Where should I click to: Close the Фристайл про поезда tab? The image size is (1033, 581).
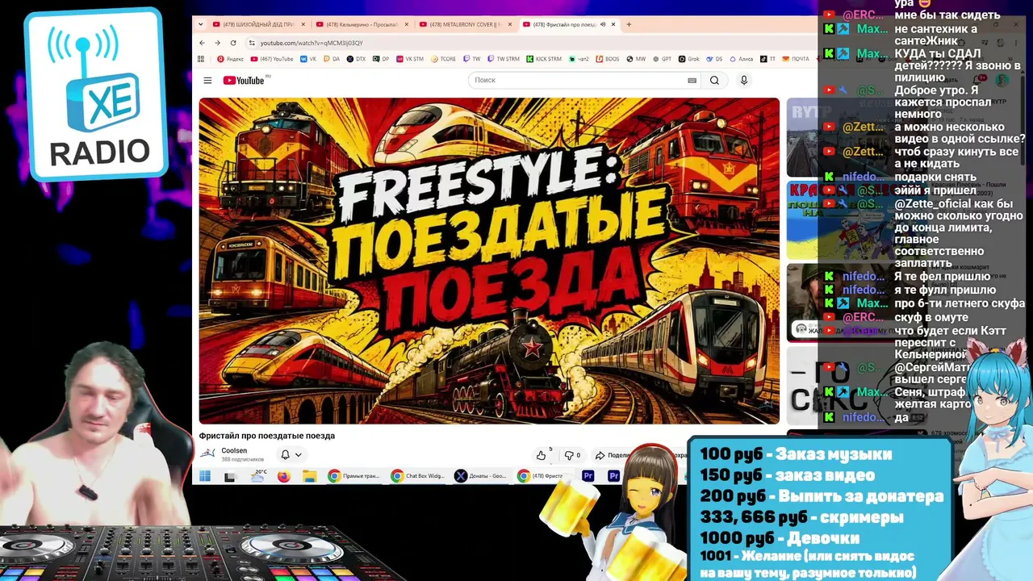point(613,24)
